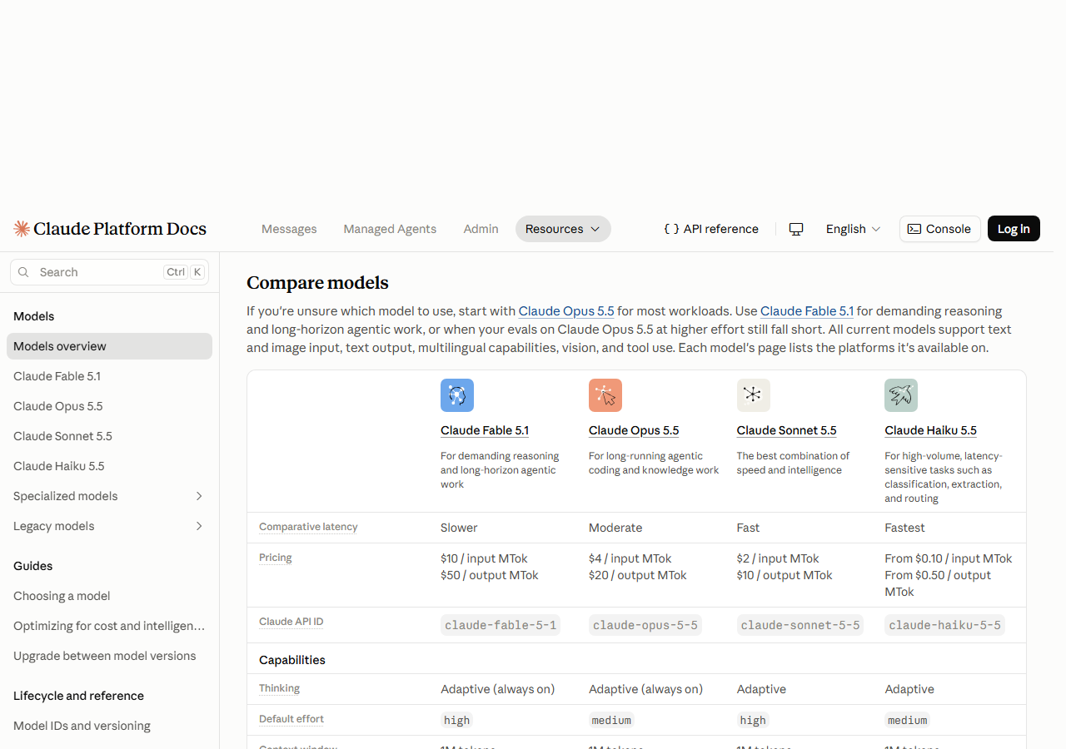Open the Claude Sonnet 5.5 table header link
The width and height of the screenshot is (1066, 749).
pyautogui.click(x=786, y=430)
